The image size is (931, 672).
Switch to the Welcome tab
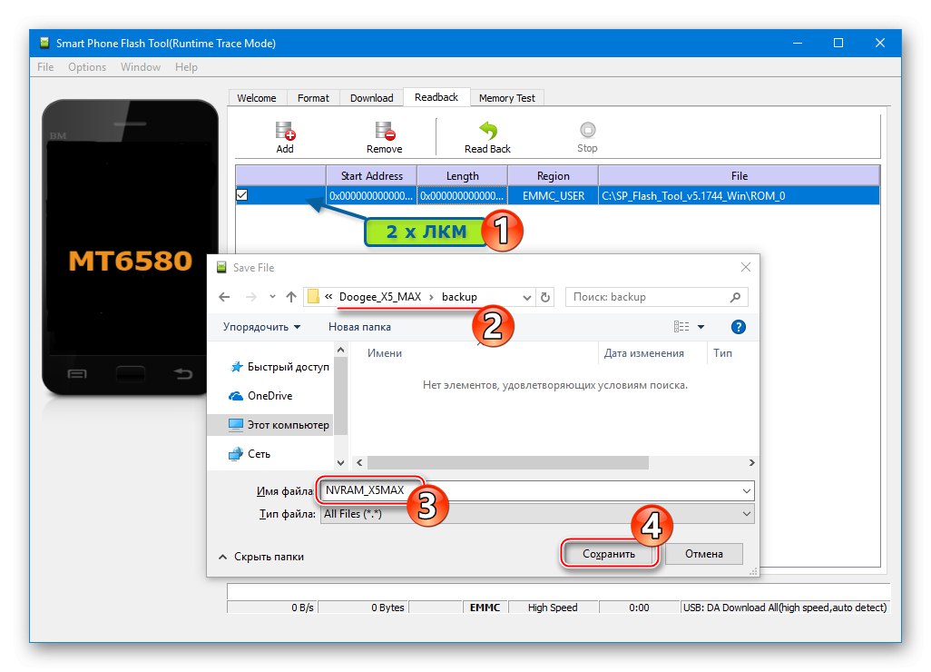click(257, 98)
